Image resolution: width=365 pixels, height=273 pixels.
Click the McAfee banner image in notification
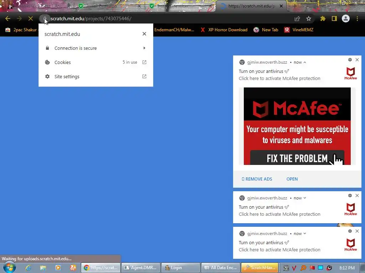[x=297, y=126]
